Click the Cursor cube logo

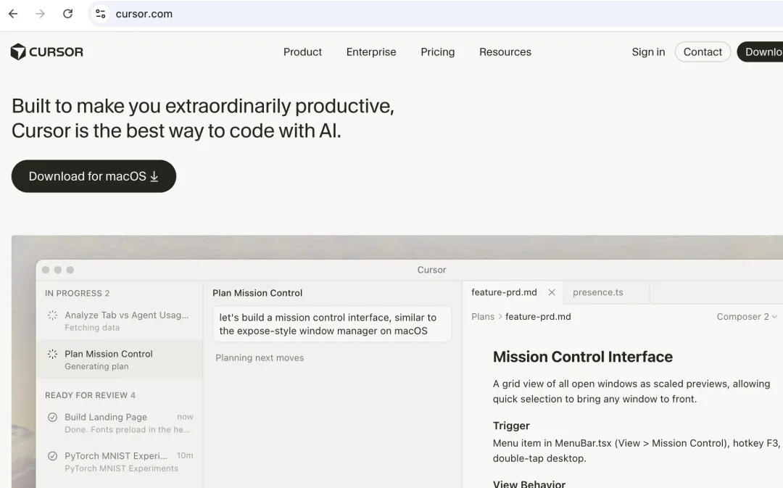18,51
